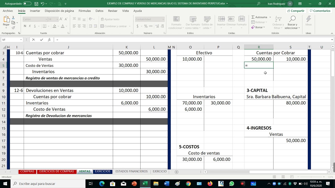Click the decrease decimals icon
The image size is (335, 188).
(x=162, y=26)
